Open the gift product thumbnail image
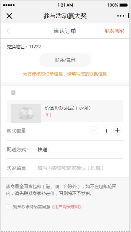The image size is (131, 232). 26,113
